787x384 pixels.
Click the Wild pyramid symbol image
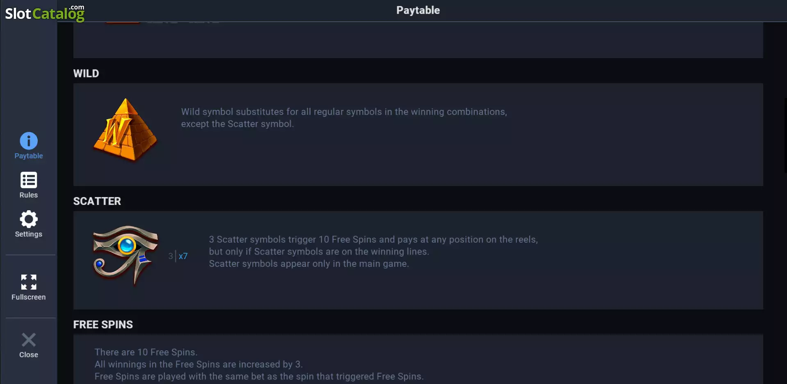point(125,130)
